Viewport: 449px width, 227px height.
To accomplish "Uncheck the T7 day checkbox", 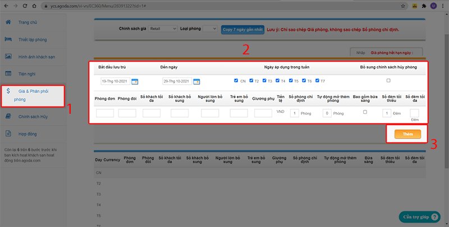I will (x=316, y=81).
